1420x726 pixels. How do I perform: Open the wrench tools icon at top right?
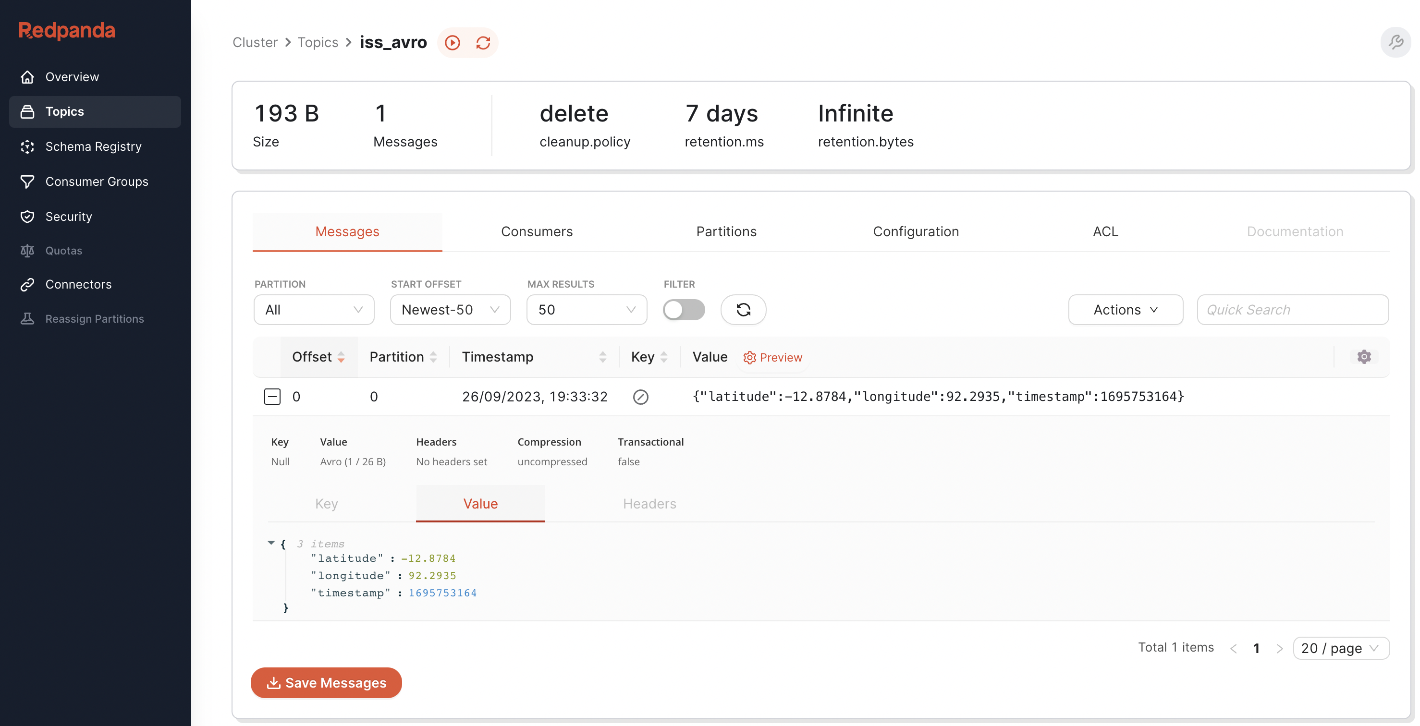click(x=1395, y=42)
